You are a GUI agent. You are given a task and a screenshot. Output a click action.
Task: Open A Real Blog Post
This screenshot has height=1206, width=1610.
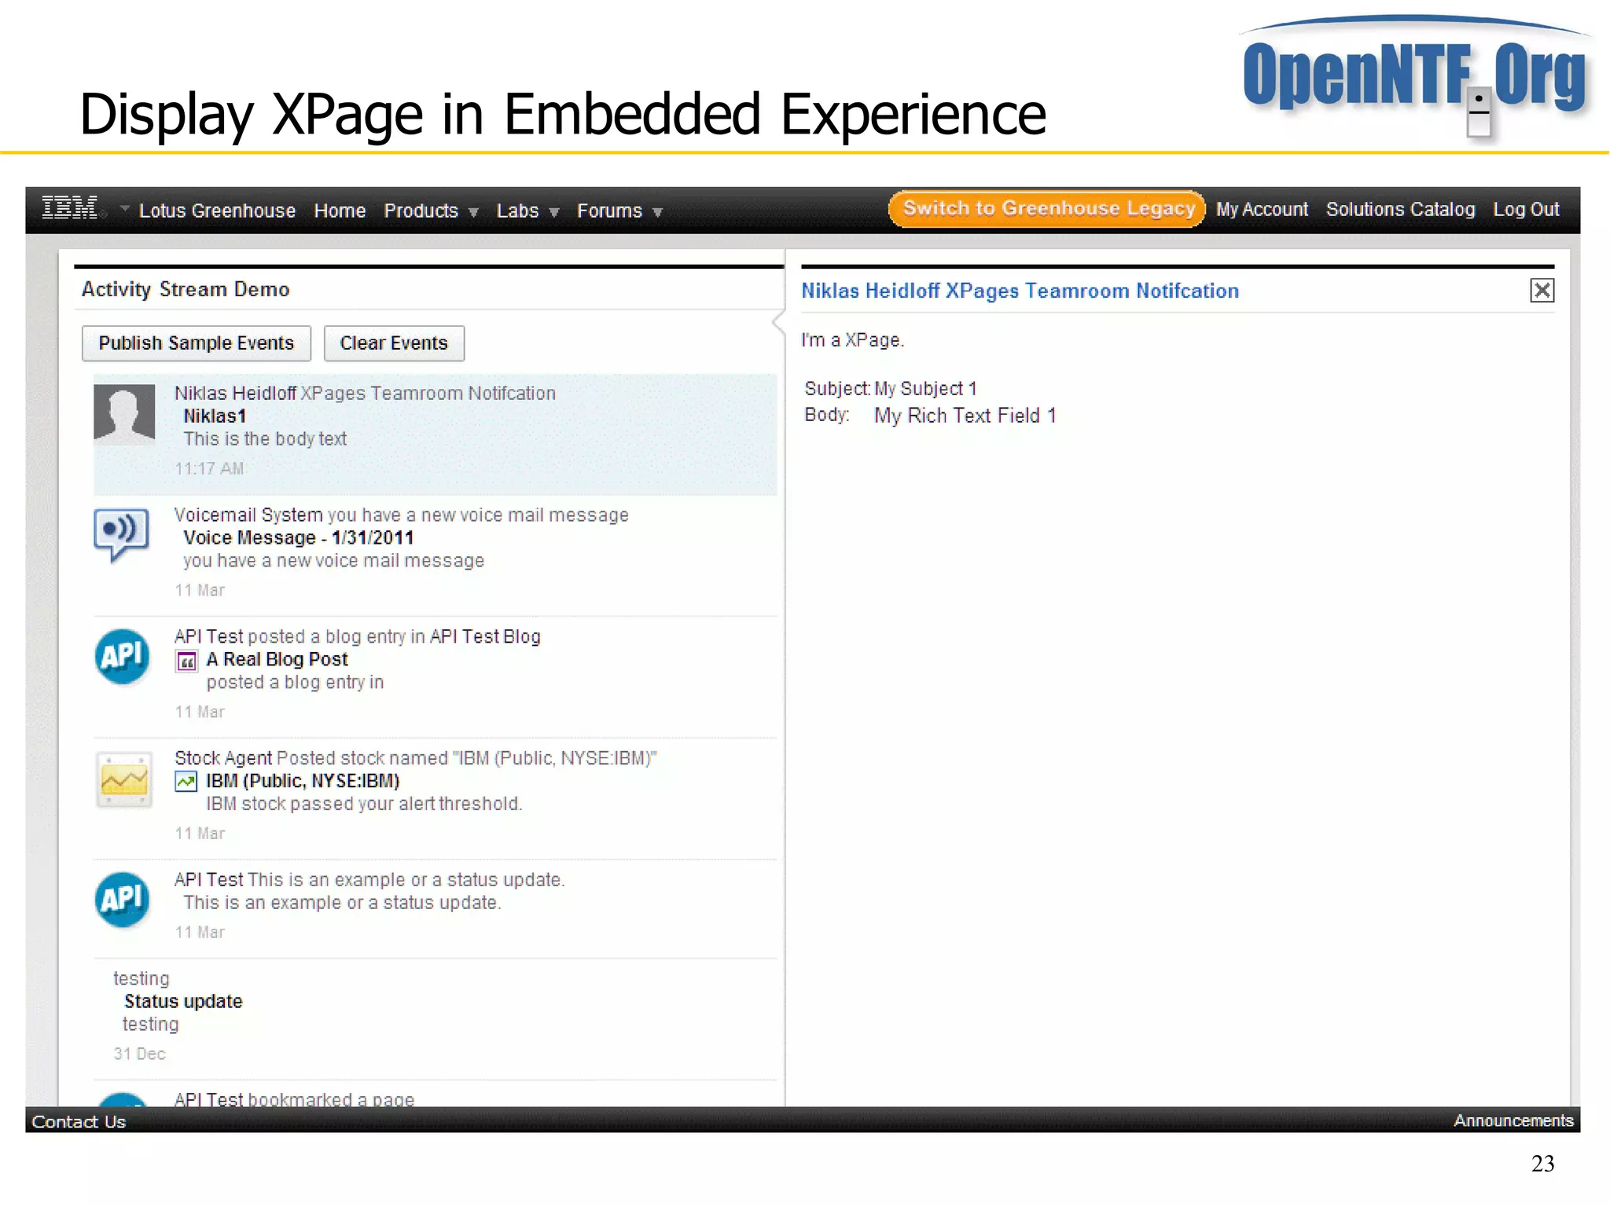coord(277,659)
